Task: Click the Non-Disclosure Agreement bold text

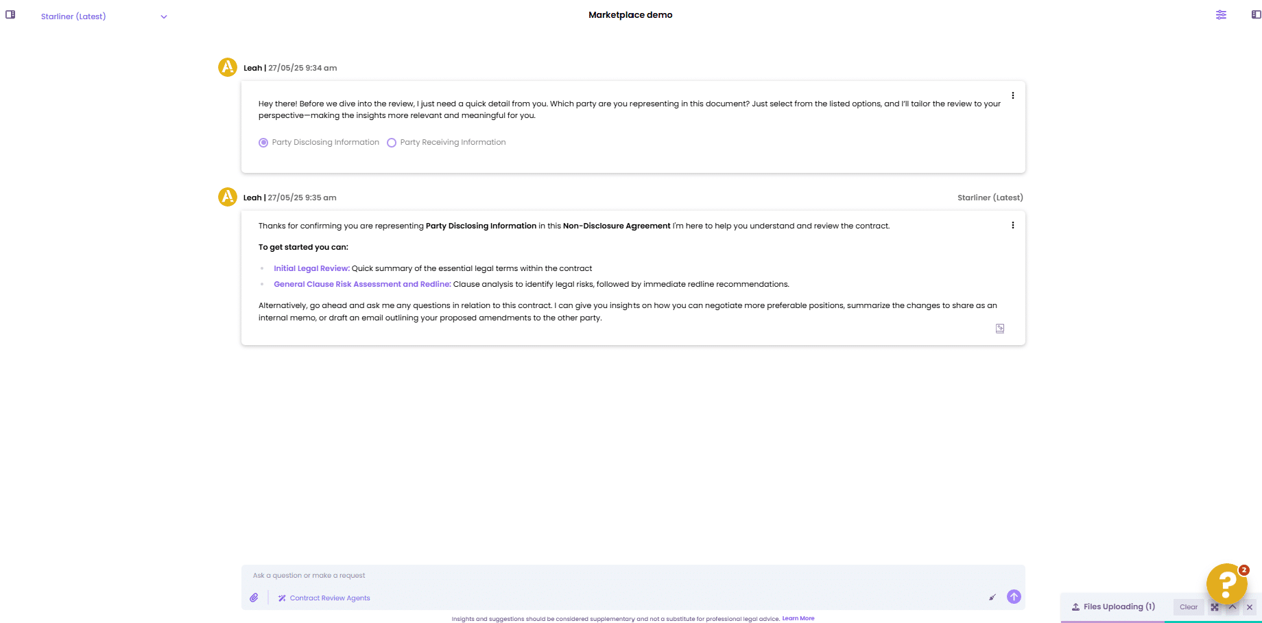Action: tap(617, 226)
